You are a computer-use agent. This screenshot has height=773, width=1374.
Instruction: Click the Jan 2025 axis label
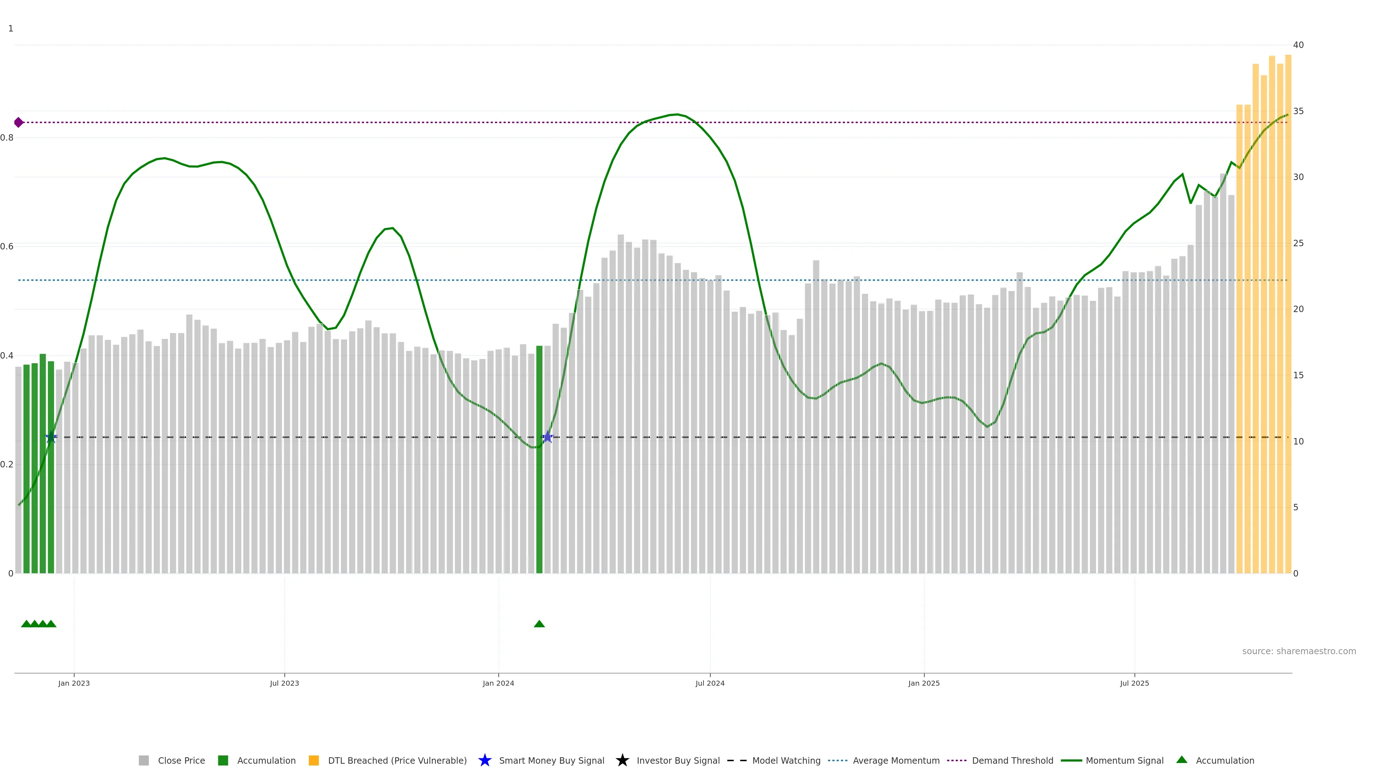coord(924,683)
